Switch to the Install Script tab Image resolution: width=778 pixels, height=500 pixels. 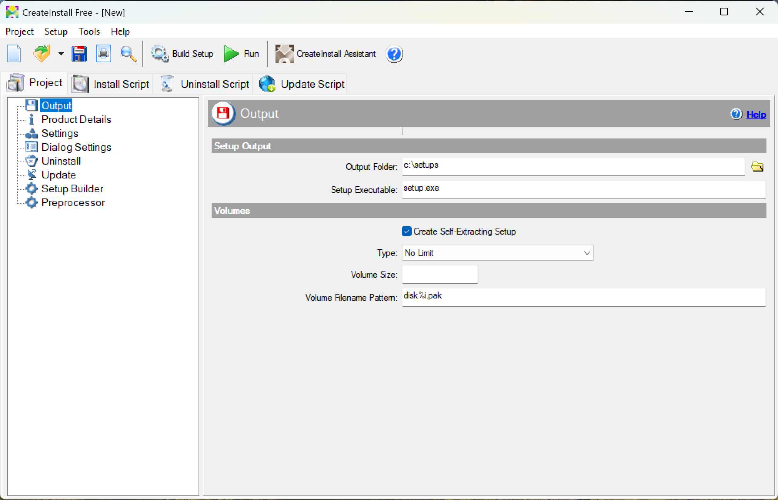(110, 84)
